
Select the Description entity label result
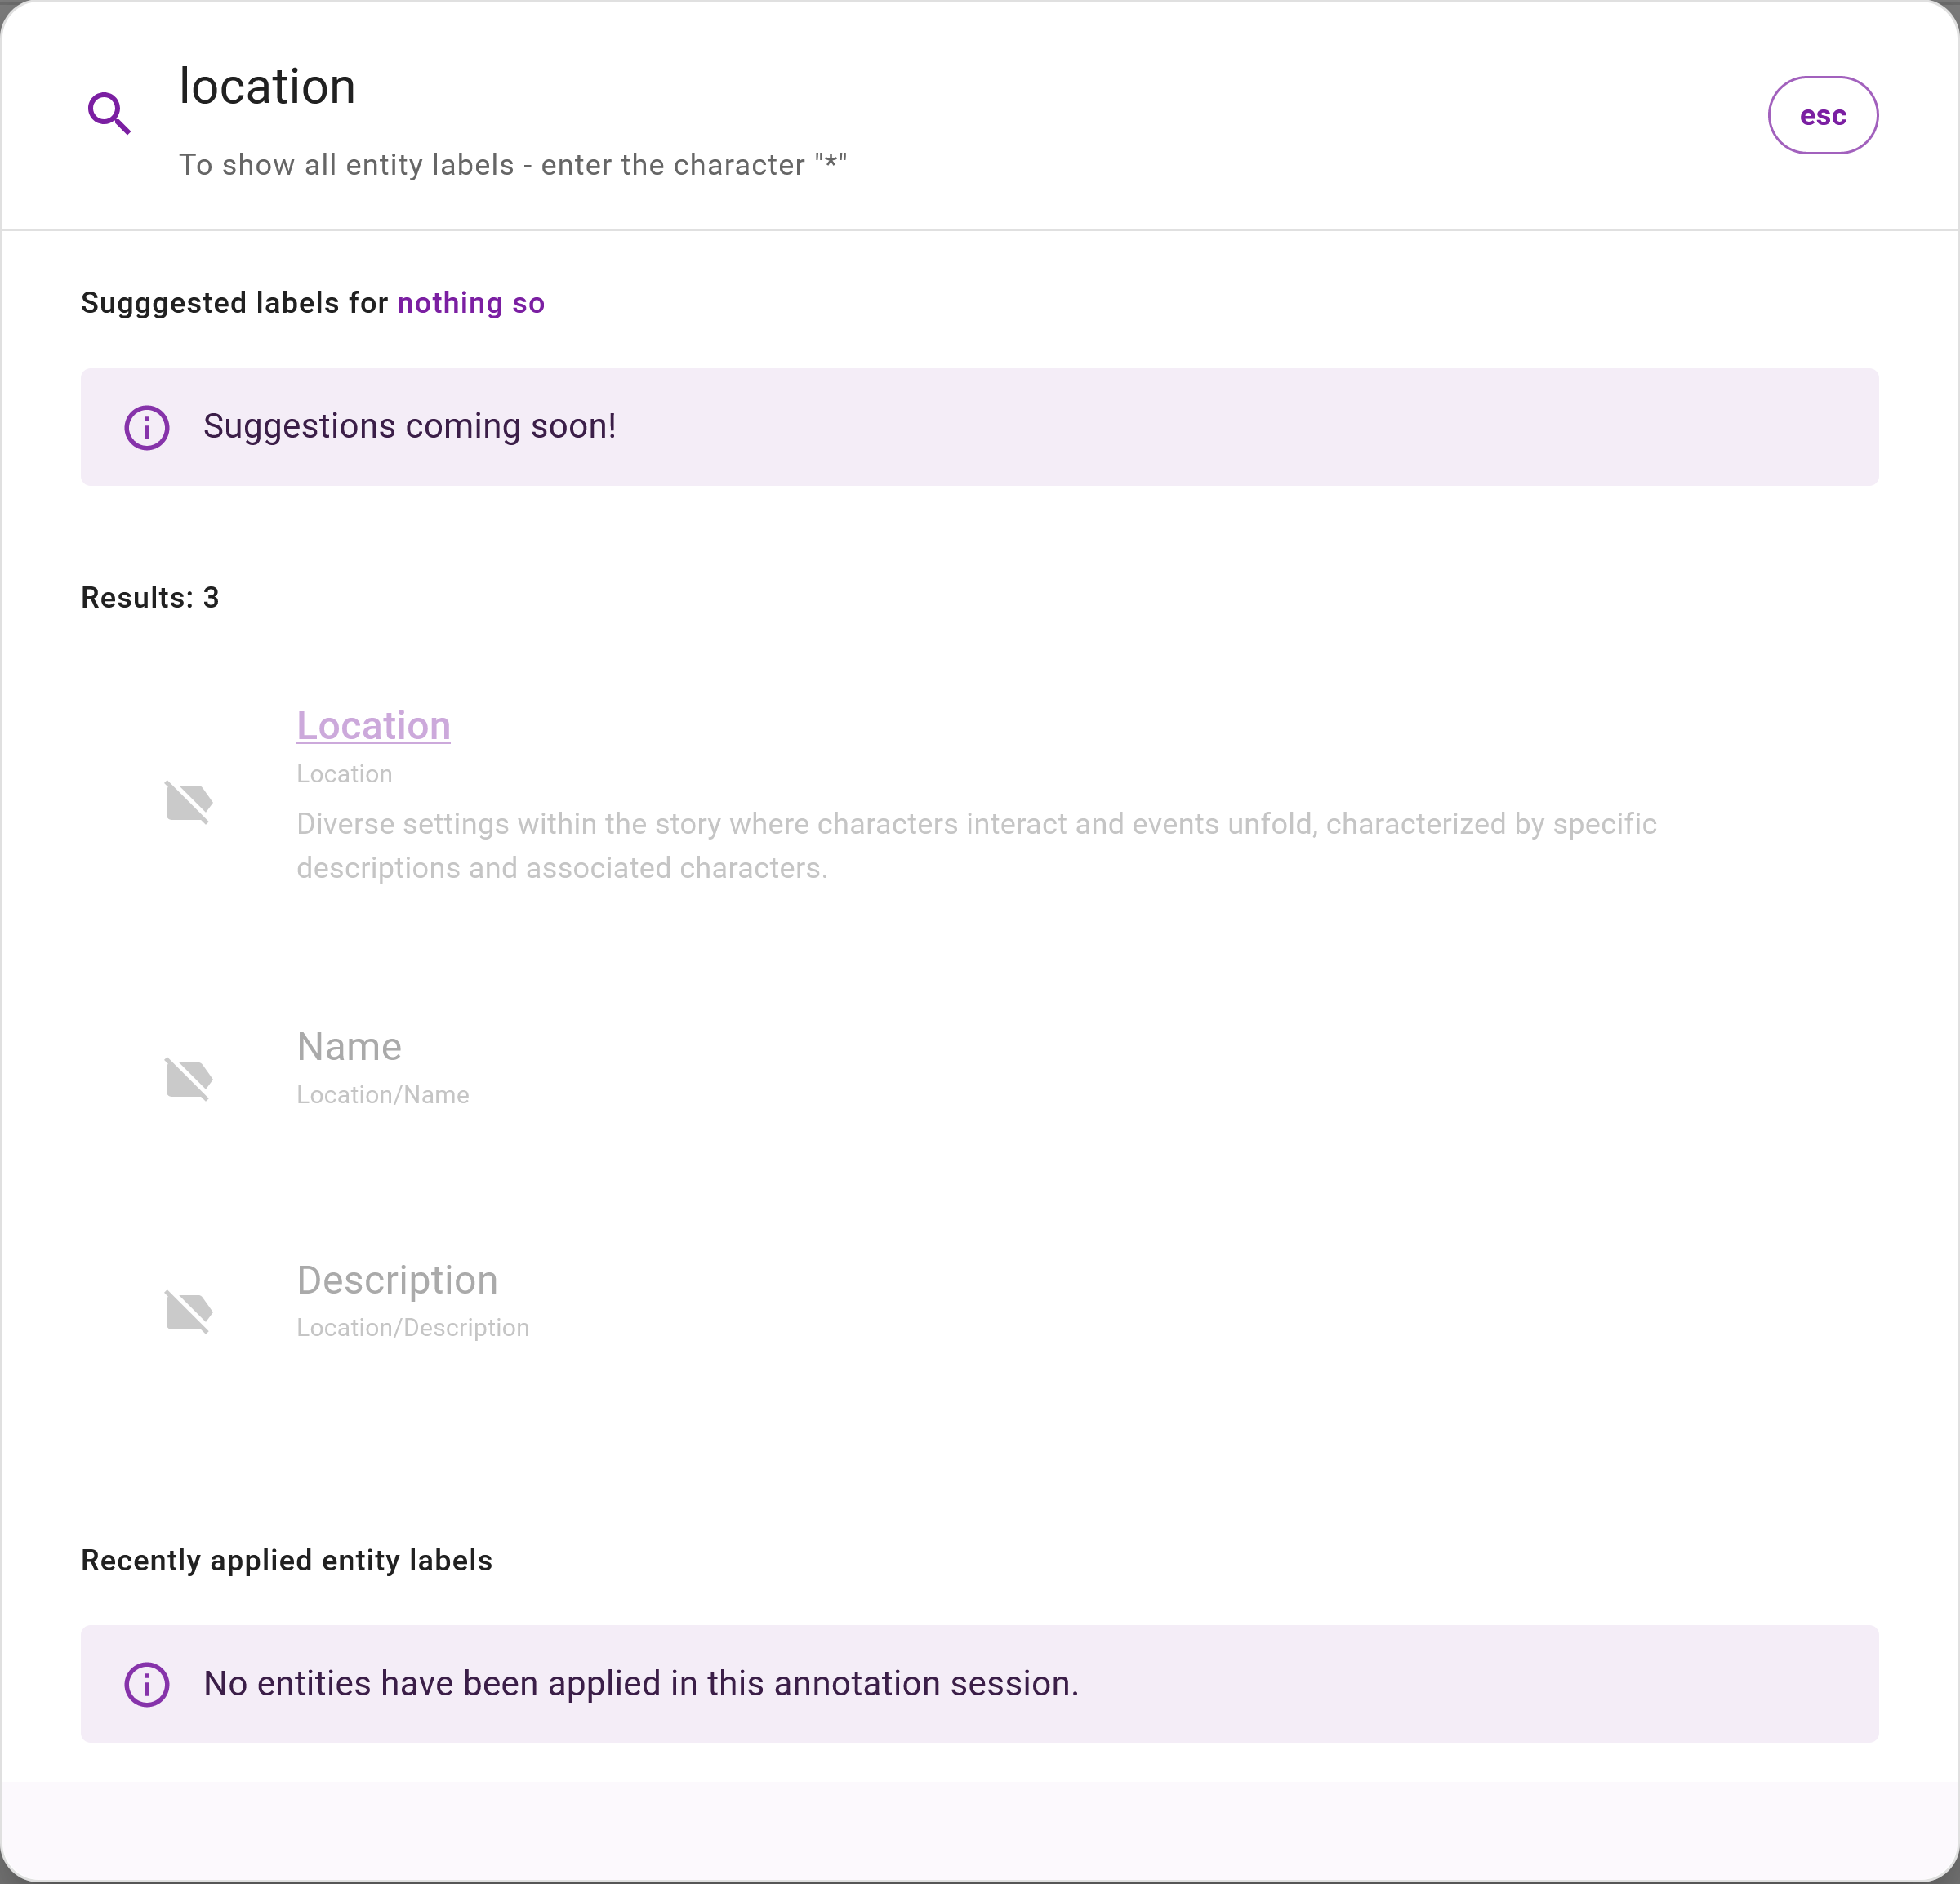point(397,1280)
